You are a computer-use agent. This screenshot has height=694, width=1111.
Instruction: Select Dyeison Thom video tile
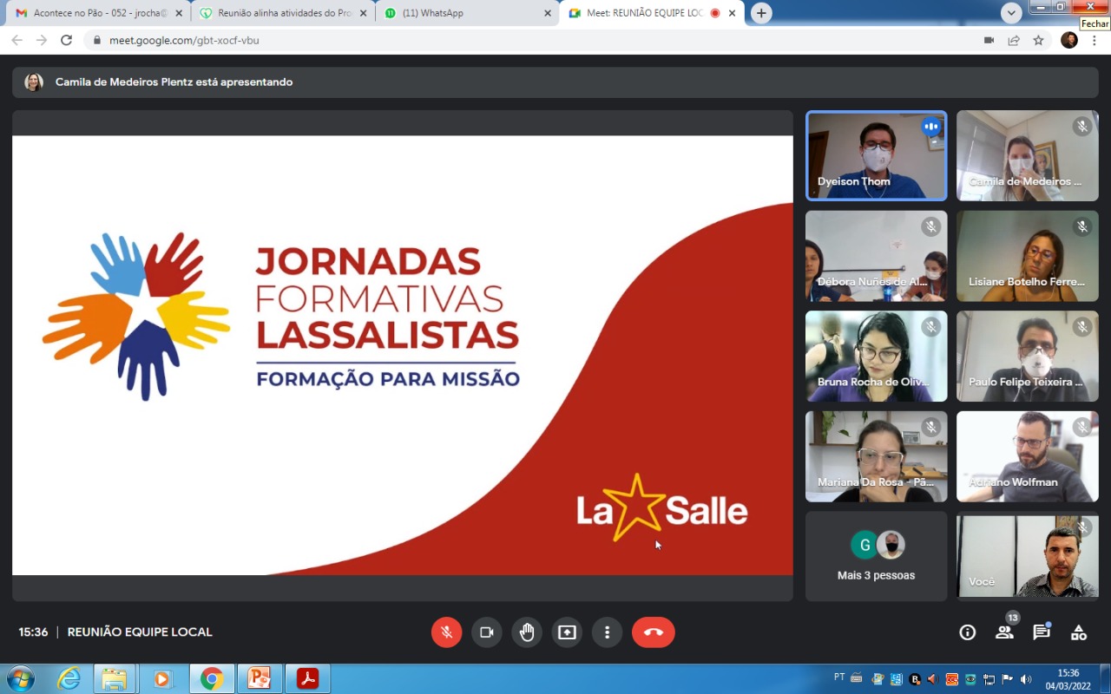click(877, 156)
